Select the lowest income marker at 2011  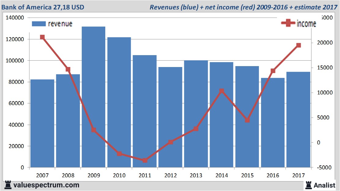pos(145,160)
